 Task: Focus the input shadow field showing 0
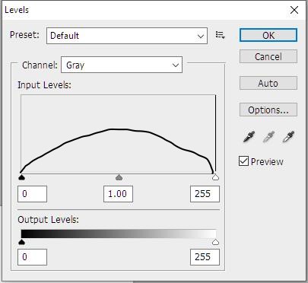[32, 194]
